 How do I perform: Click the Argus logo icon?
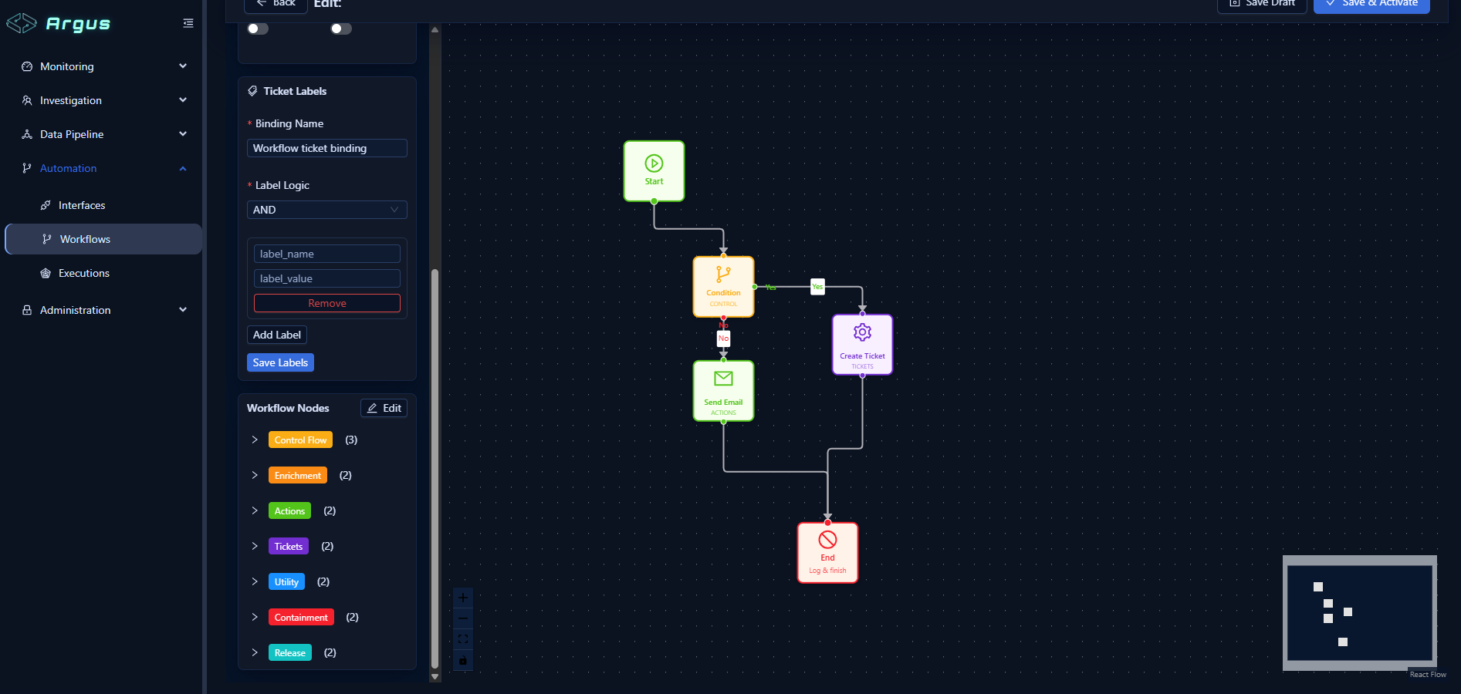pos(22,23)
